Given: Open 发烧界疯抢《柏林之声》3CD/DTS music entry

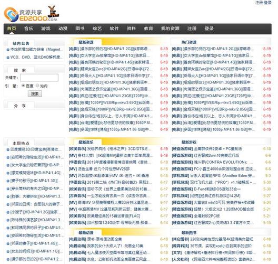Looking at the screenshot, I should [119, 149].
